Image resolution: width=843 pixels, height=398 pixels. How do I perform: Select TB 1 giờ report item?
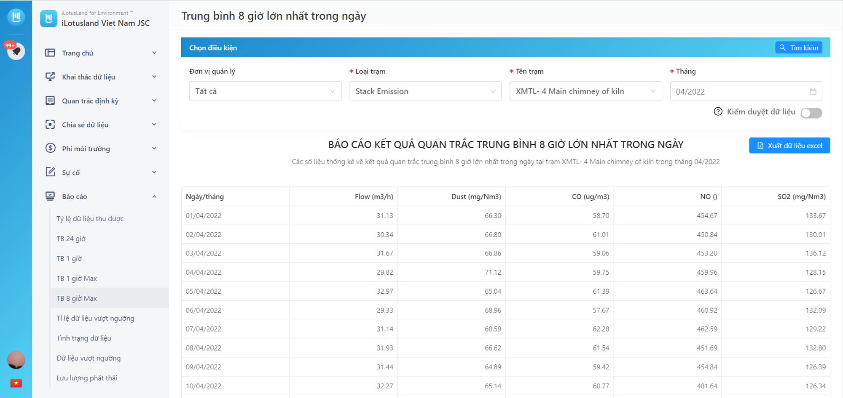(x=70, y=258)
